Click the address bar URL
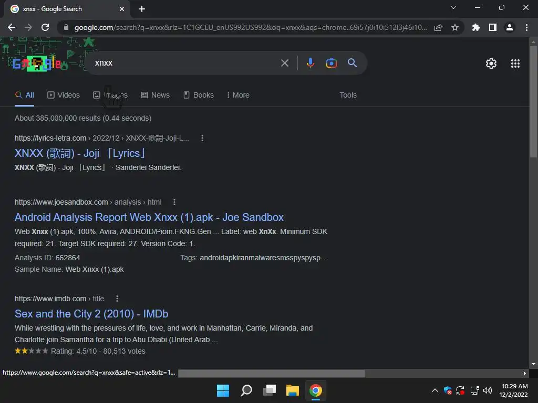The height and width of the screenshot is (403, 538). click(251, 27)
